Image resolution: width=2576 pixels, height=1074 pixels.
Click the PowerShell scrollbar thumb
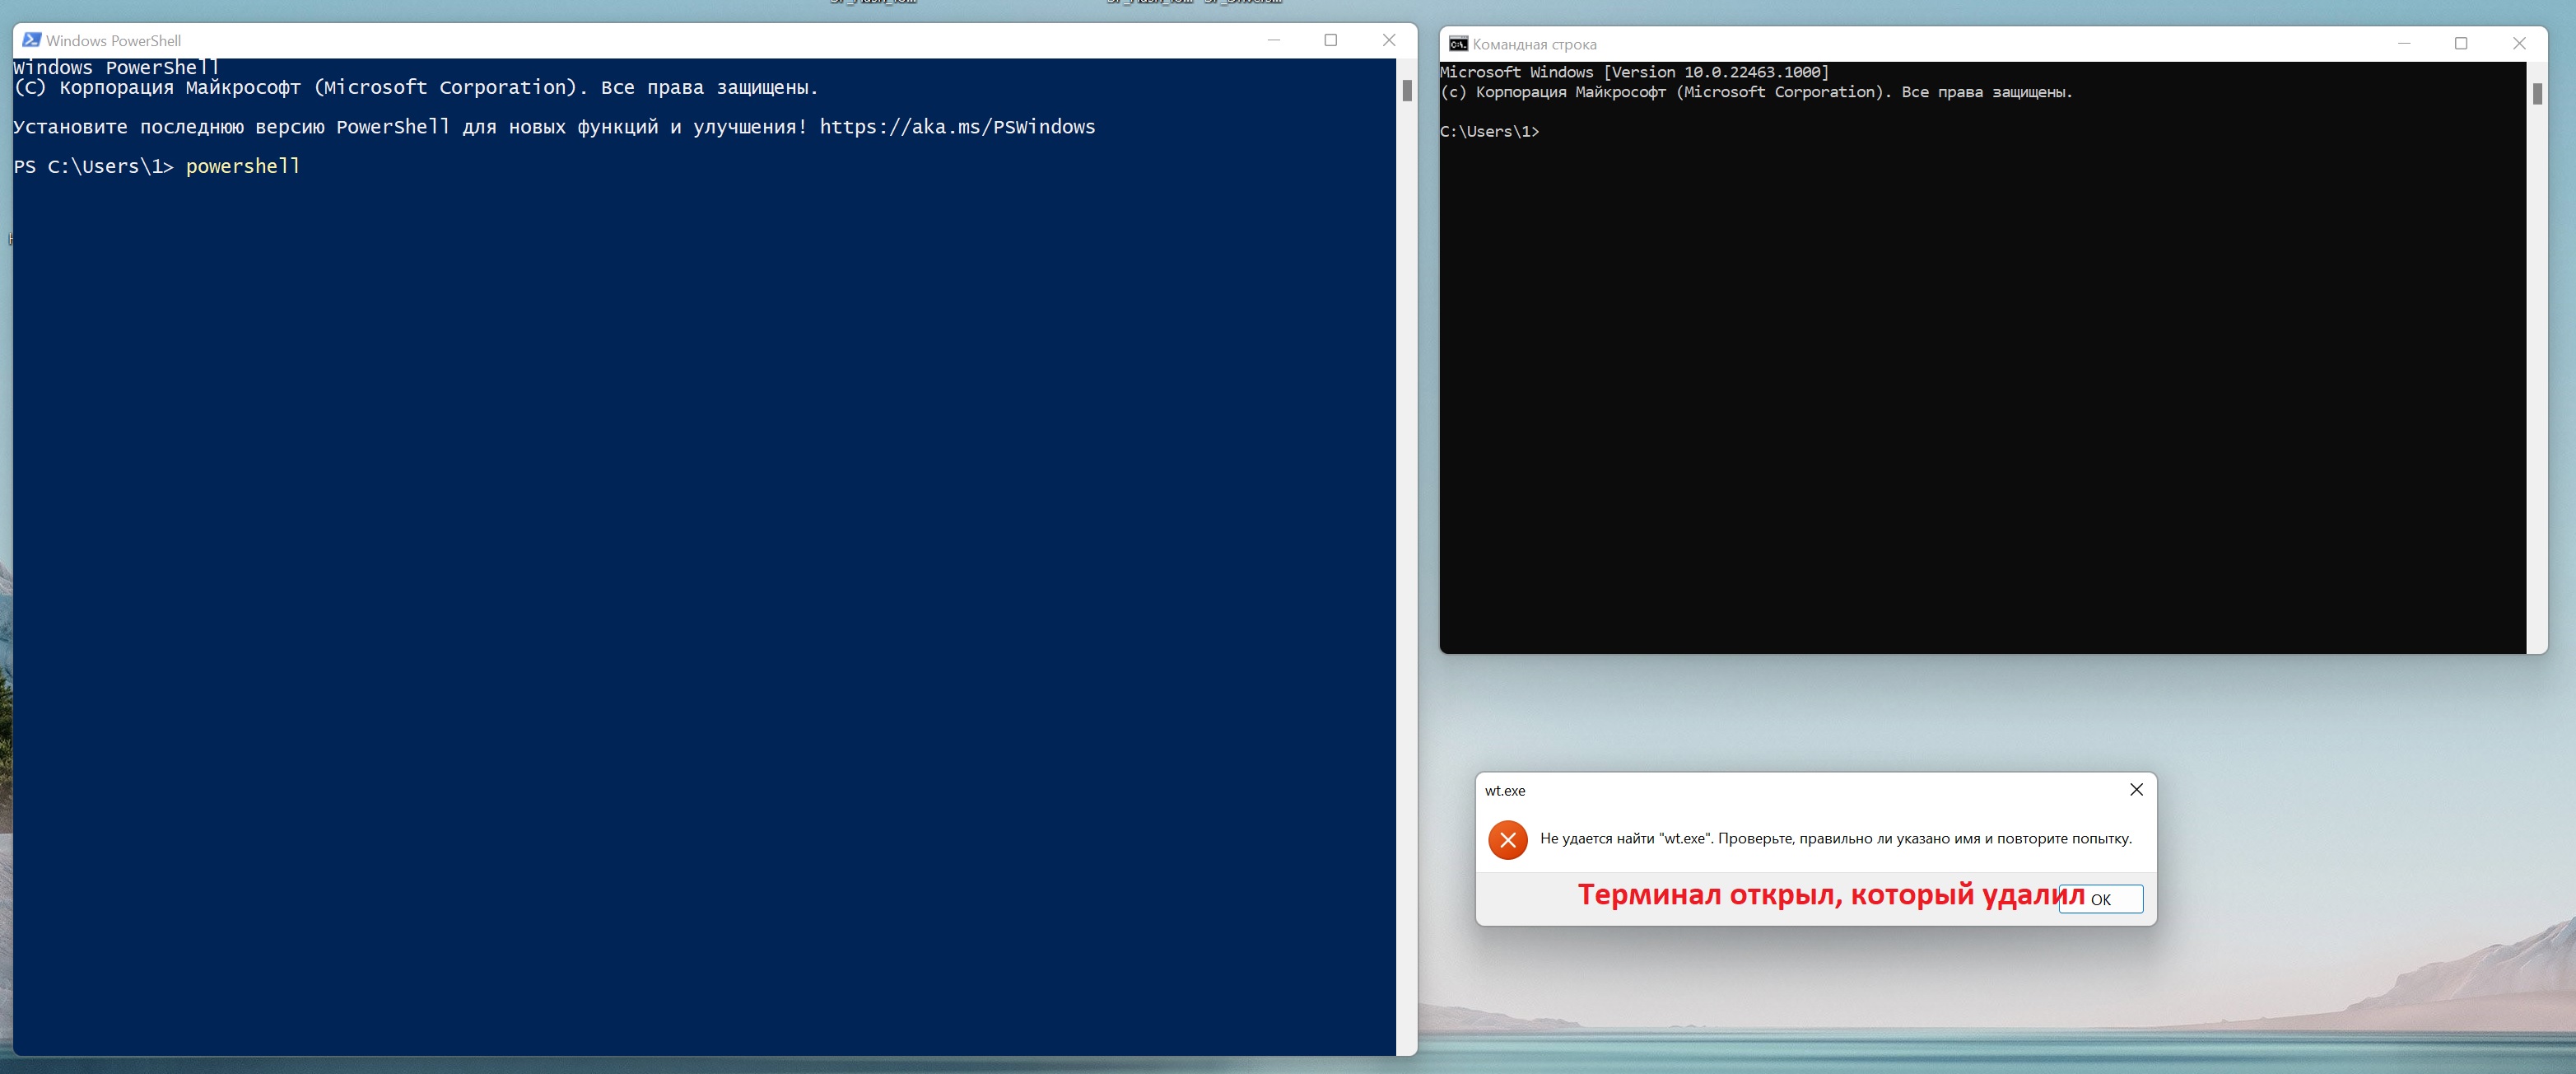(x=1407, y=91)
